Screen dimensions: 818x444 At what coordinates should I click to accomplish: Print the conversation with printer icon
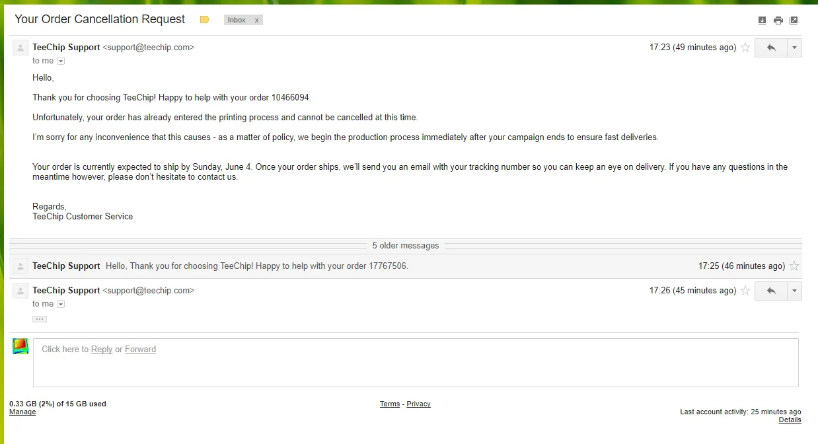pos(778,20)
